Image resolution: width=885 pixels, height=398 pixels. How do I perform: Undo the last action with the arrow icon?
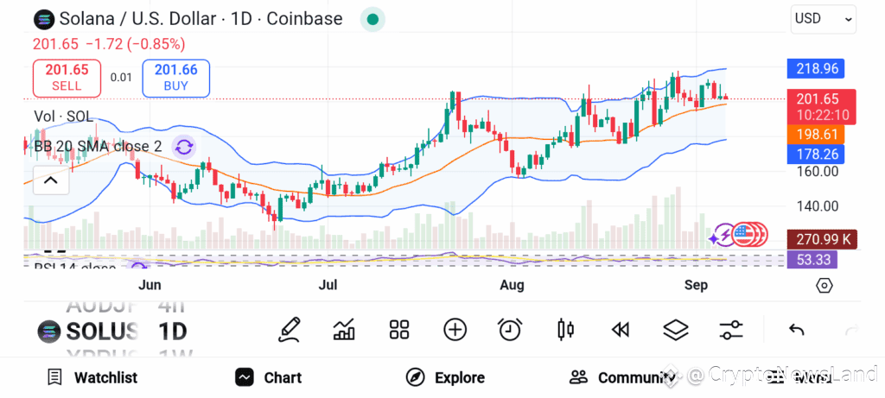[796, 330]
